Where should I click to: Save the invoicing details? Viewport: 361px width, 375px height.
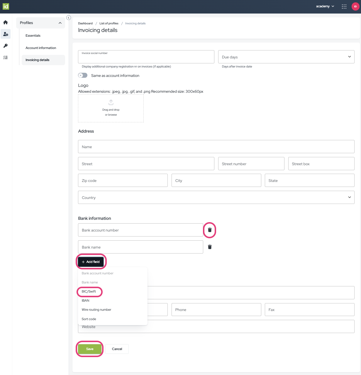(x=89, y=349)
